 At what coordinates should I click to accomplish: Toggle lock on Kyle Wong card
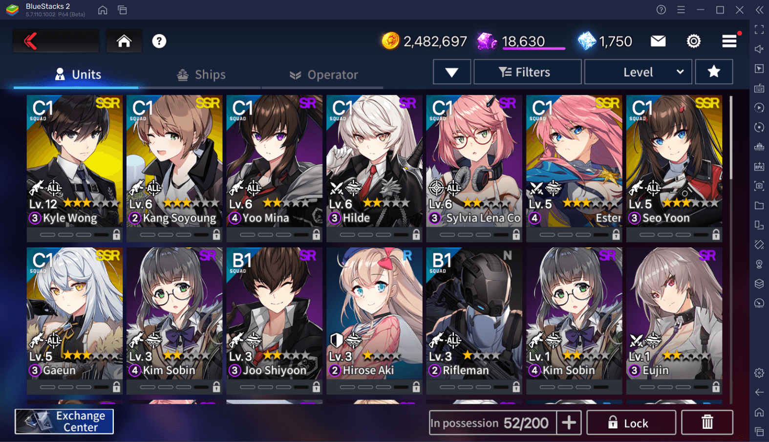pos(116,235)
